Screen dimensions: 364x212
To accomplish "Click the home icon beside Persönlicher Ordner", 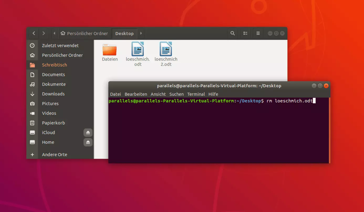I will coord(32,55).
